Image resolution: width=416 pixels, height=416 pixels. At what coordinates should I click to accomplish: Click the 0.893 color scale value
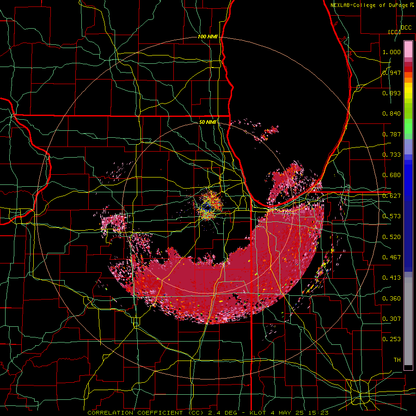coord(392,93)
